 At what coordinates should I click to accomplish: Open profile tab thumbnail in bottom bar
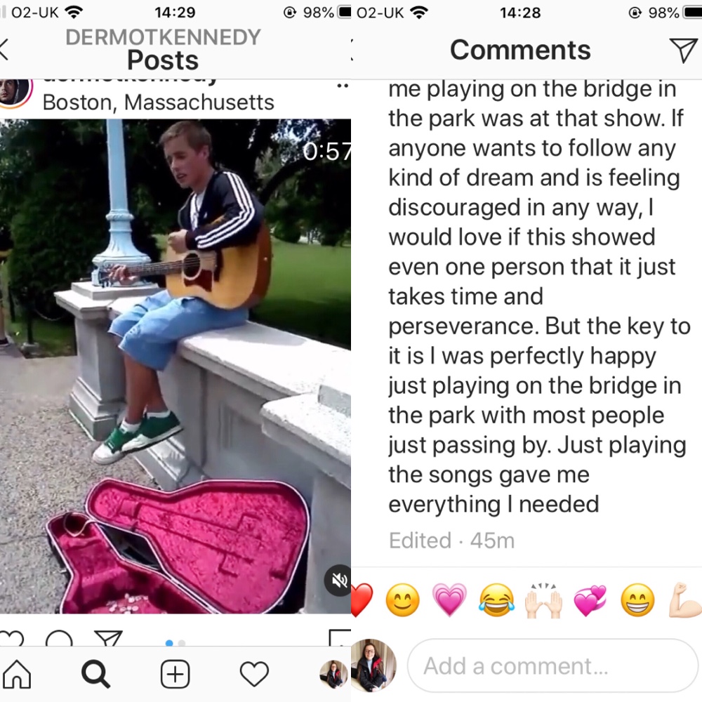click(x=333, y=674)
